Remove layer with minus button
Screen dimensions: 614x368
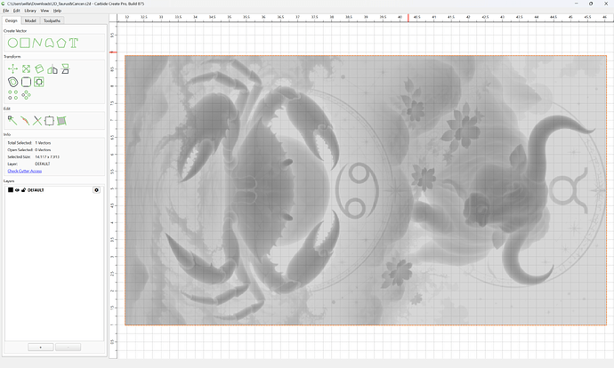69,348
